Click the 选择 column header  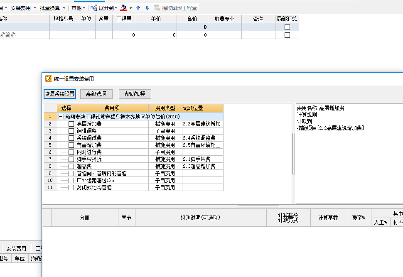[x=66, y=108]
